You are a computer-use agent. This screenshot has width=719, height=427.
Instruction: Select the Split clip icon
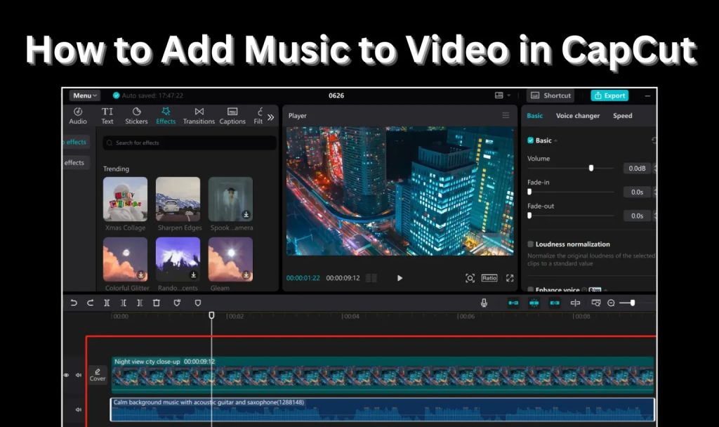pyautogui.click(x=108, y=303)
